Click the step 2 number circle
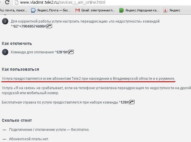 5,22
